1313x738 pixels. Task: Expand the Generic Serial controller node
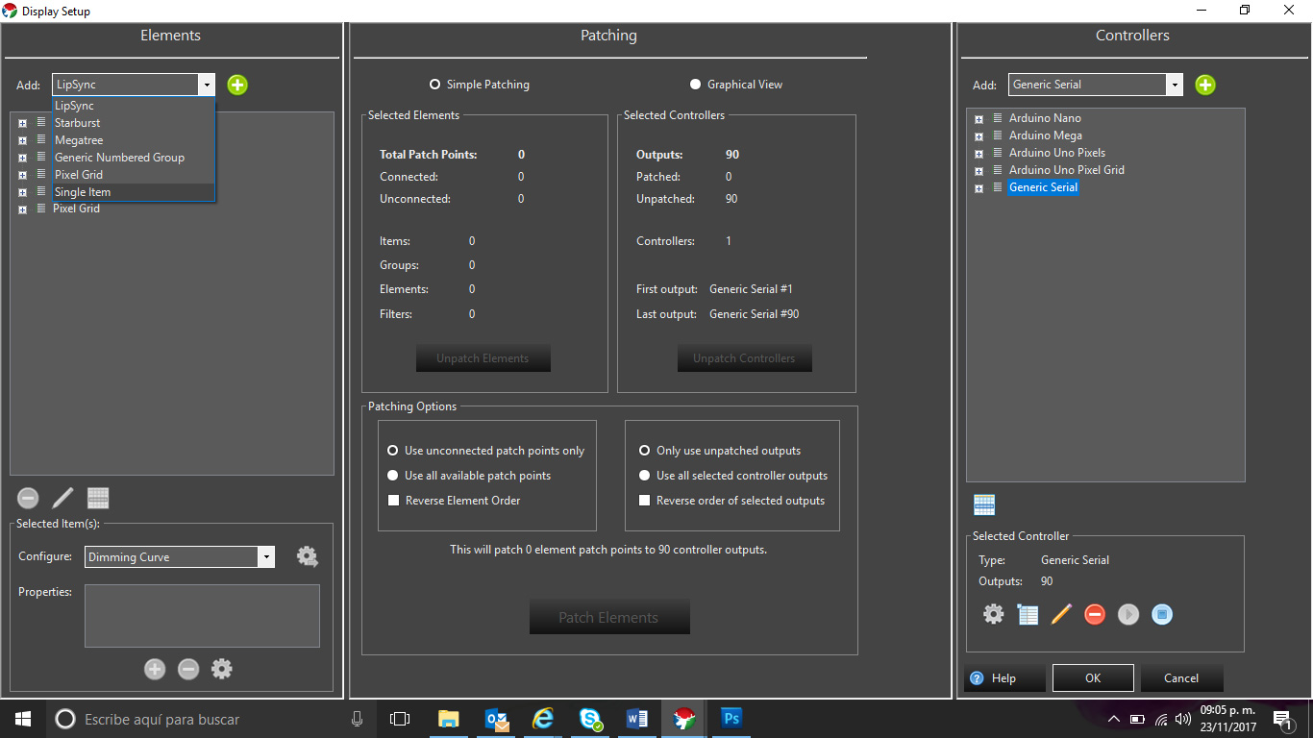tap(979, 188)
